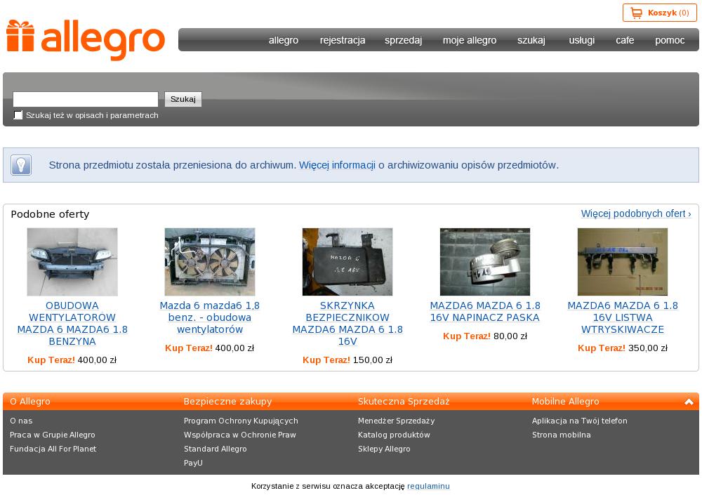Click the '150,00 zł' price text
Image resolution: width=702 pixels, height=500 pixels.
(x=373, y=360)
